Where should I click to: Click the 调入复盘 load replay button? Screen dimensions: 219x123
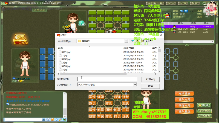click(184, 112)
